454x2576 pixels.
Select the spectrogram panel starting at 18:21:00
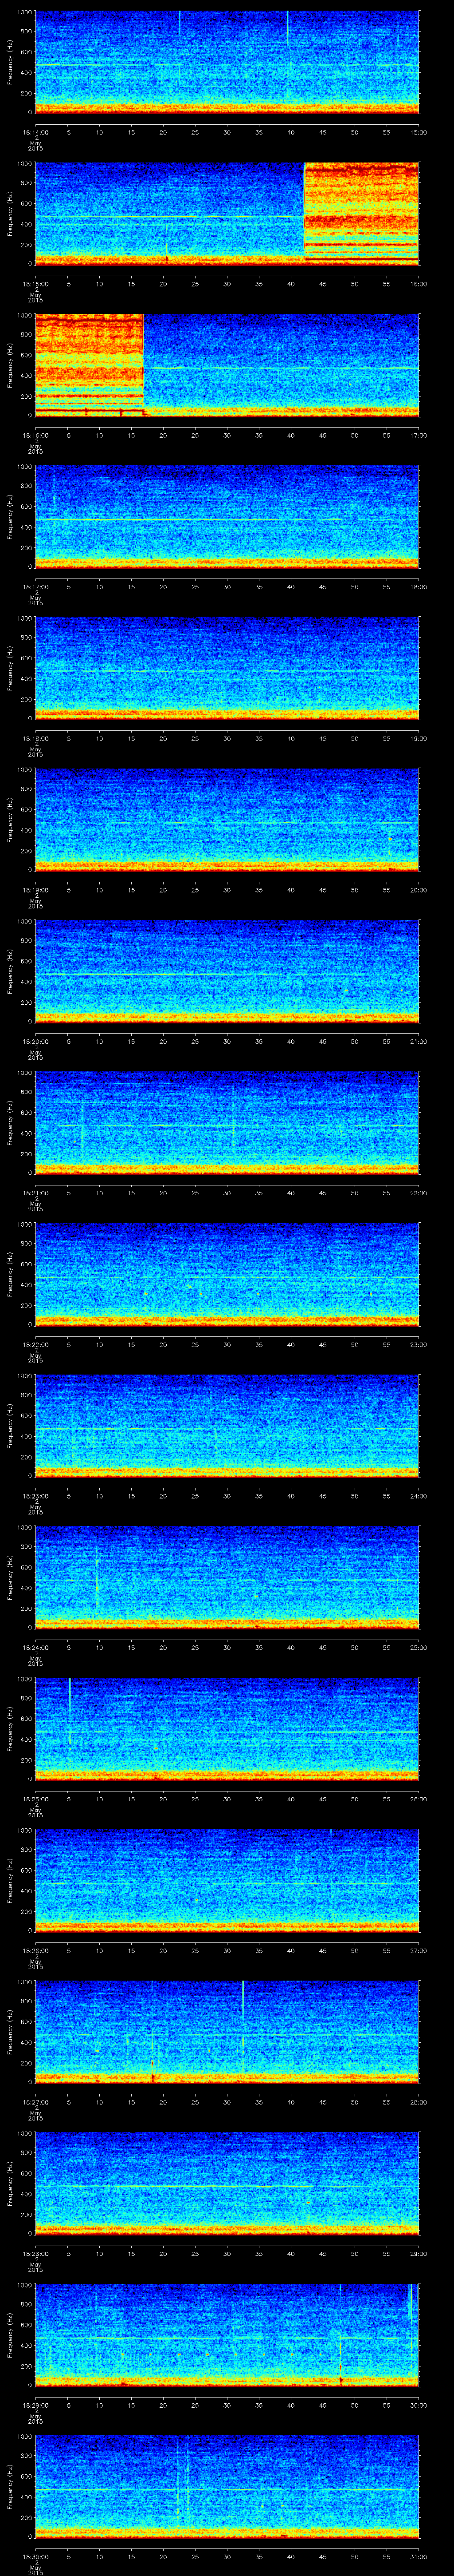227,1122
